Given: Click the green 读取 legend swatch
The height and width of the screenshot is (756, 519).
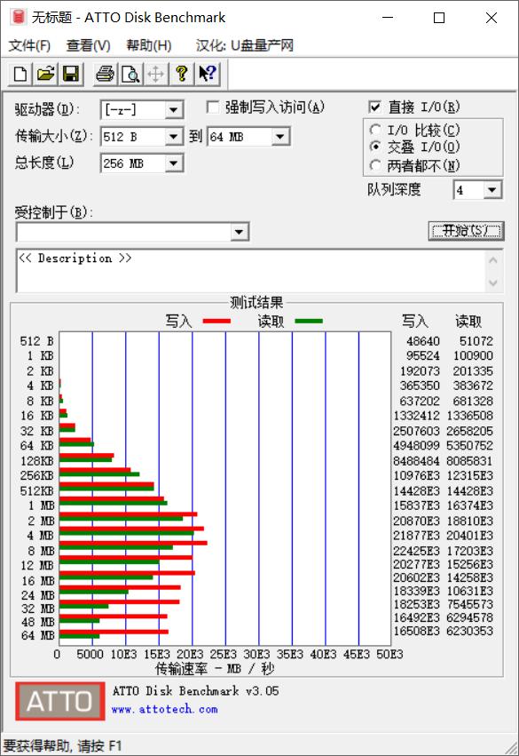Looking at the screenshot, I should [x=309, y=321].
